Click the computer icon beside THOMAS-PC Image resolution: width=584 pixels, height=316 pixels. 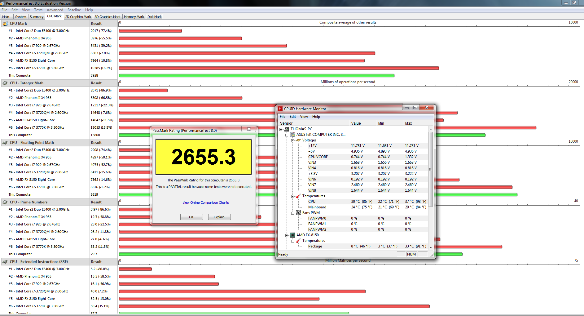click(287, 129)
